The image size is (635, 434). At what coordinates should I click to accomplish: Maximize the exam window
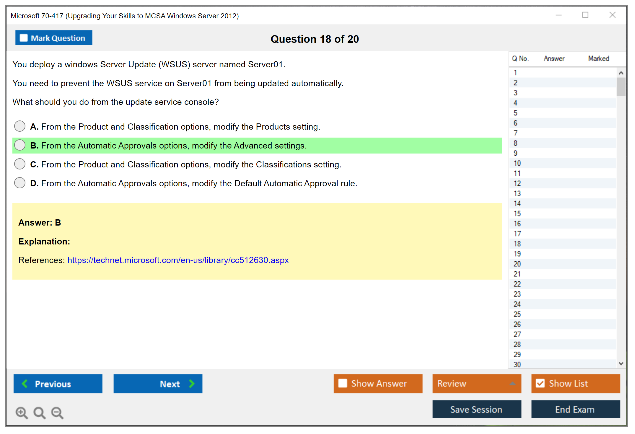[x=585, y=15]
